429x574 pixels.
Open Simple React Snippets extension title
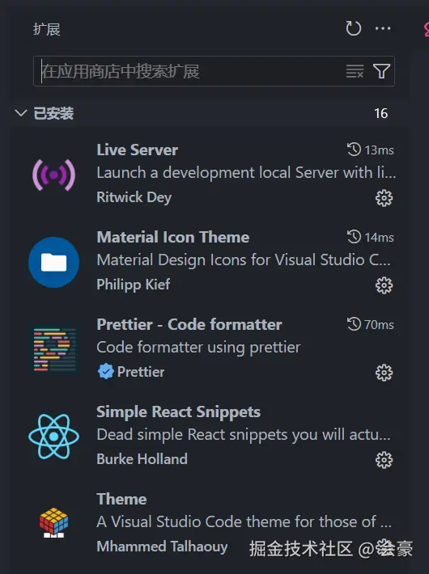tap(179, 412)
